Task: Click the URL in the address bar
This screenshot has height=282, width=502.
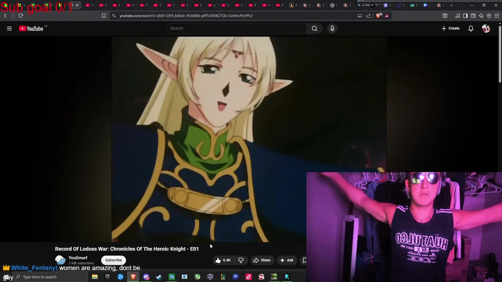Action: click(x=186, y=16)
